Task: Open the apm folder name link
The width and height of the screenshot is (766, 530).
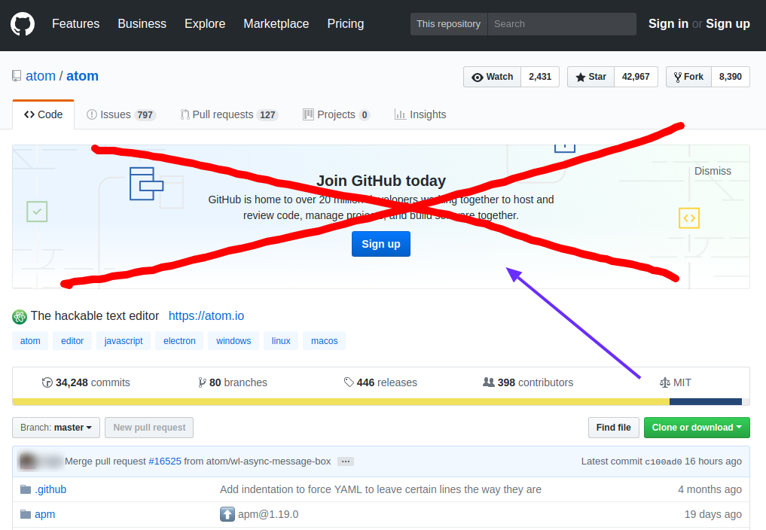Action: click(x=45, y=514)
